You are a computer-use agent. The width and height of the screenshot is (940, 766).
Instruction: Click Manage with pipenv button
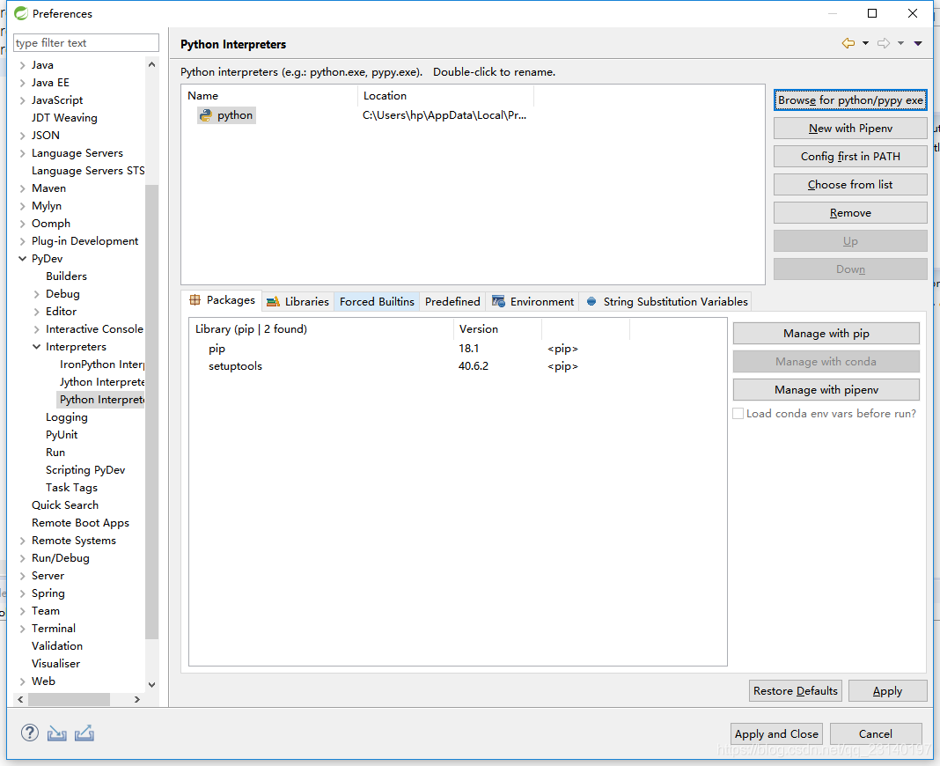point(826,390)
